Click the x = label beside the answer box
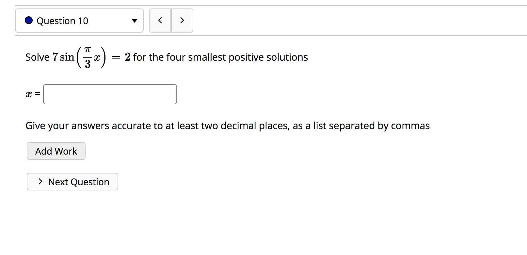Viewport: 527px width, 255px height. coord(32,94)
